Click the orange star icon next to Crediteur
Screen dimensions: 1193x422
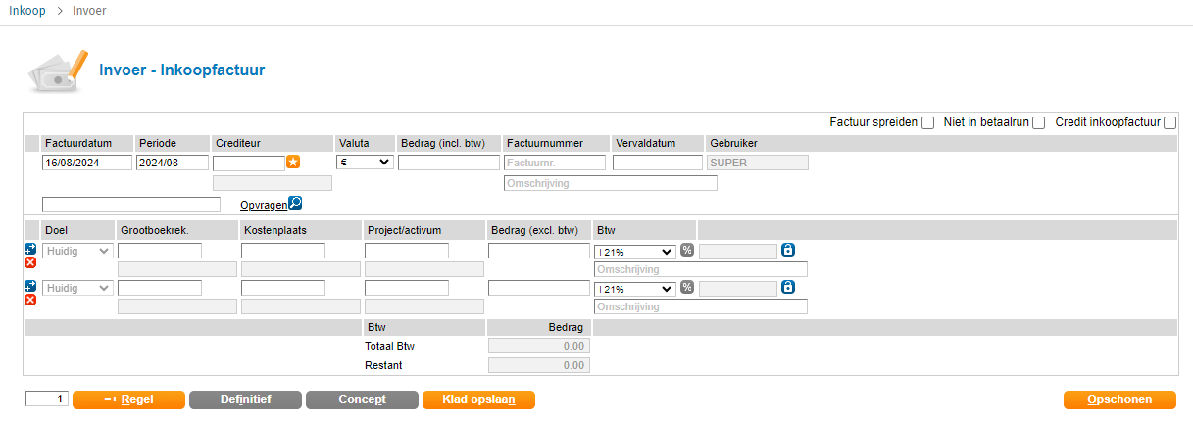(293, 162)
